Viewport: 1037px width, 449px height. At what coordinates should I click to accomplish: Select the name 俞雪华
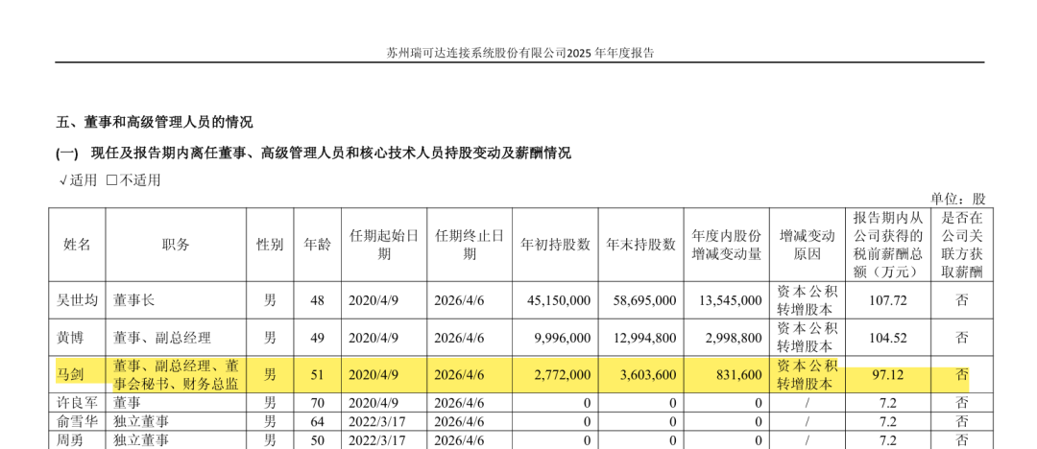coord(77,421)
